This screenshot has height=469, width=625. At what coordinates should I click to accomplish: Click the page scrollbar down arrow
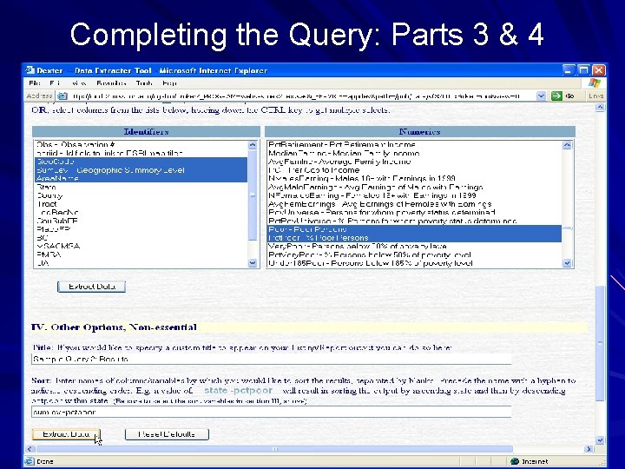click(x=601, y=439)
